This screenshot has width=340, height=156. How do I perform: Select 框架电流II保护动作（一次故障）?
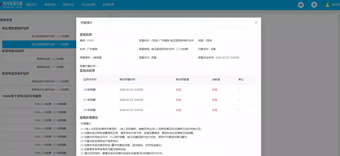pos(39,90)
